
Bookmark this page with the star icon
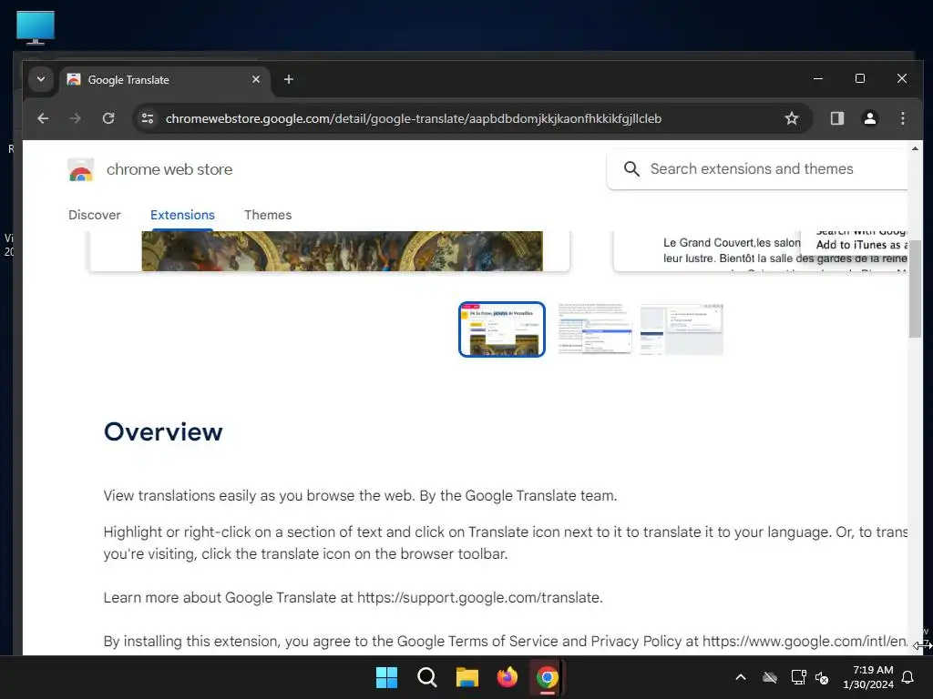click(x=792, y=118)
